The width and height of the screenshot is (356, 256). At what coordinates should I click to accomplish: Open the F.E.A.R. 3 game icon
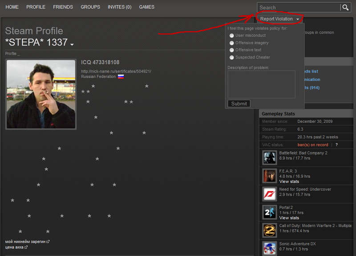[x=270, y=176]
